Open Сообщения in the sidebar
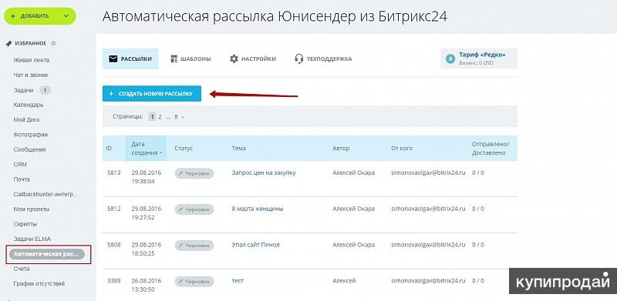Screen dimensions: 617x301 (x=29, y=149)
